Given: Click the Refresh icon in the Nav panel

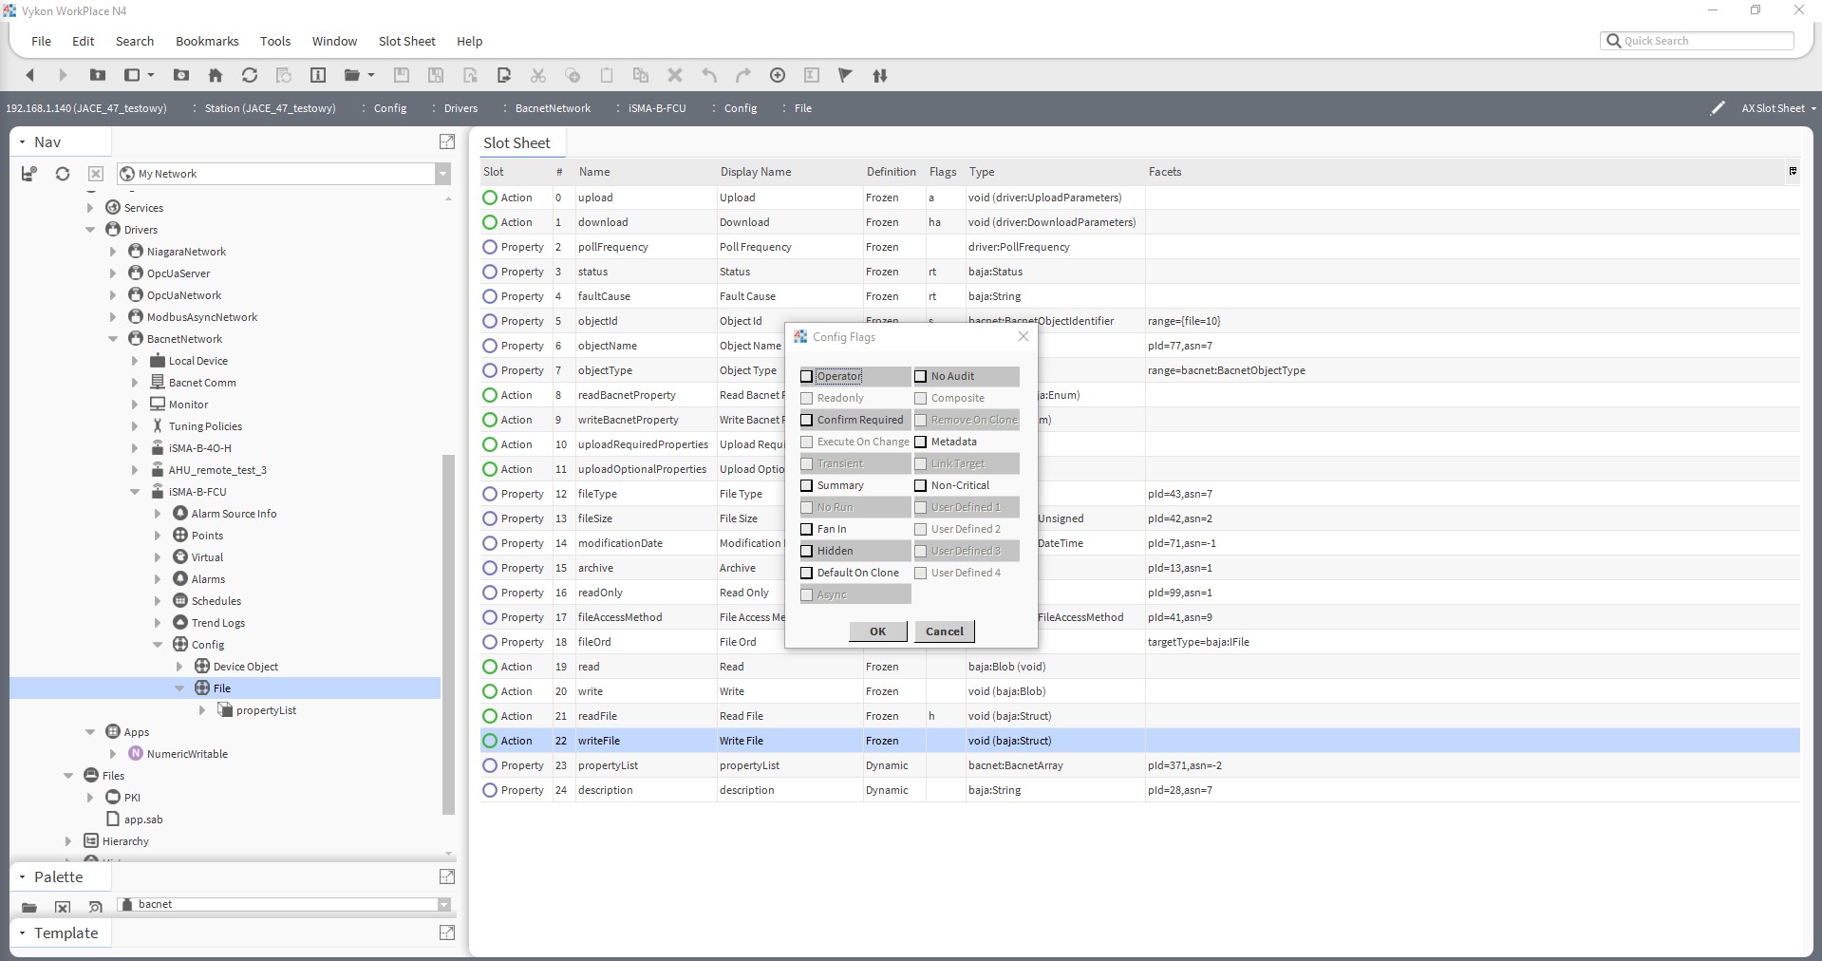Looking at the screenshot, I should click(x=62, y=174).
